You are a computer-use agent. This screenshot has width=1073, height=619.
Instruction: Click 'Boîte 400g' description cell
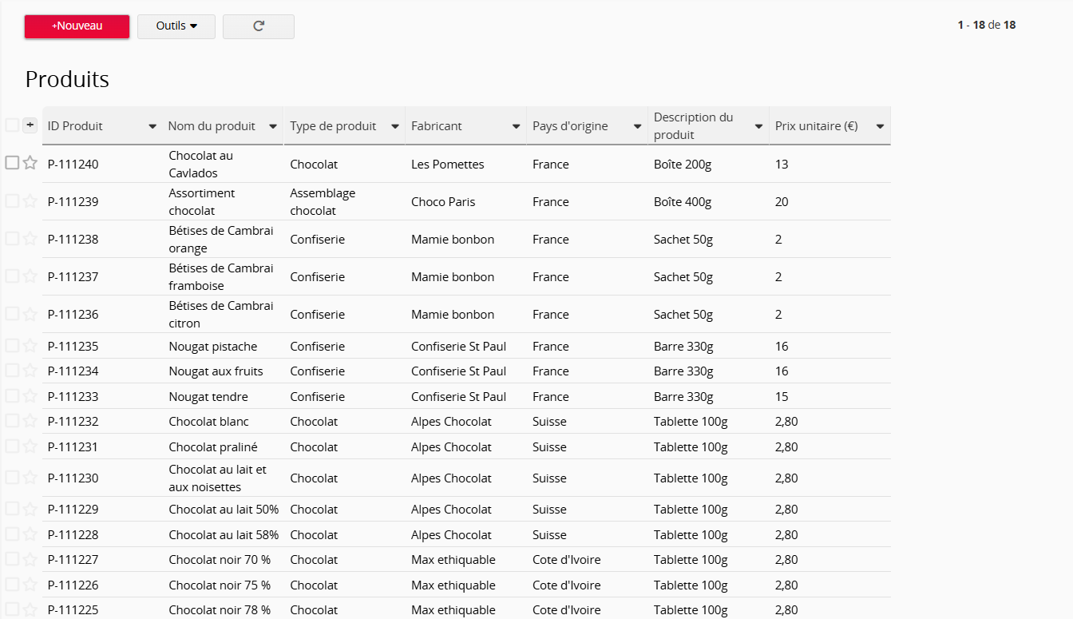[x=682, y=202]
